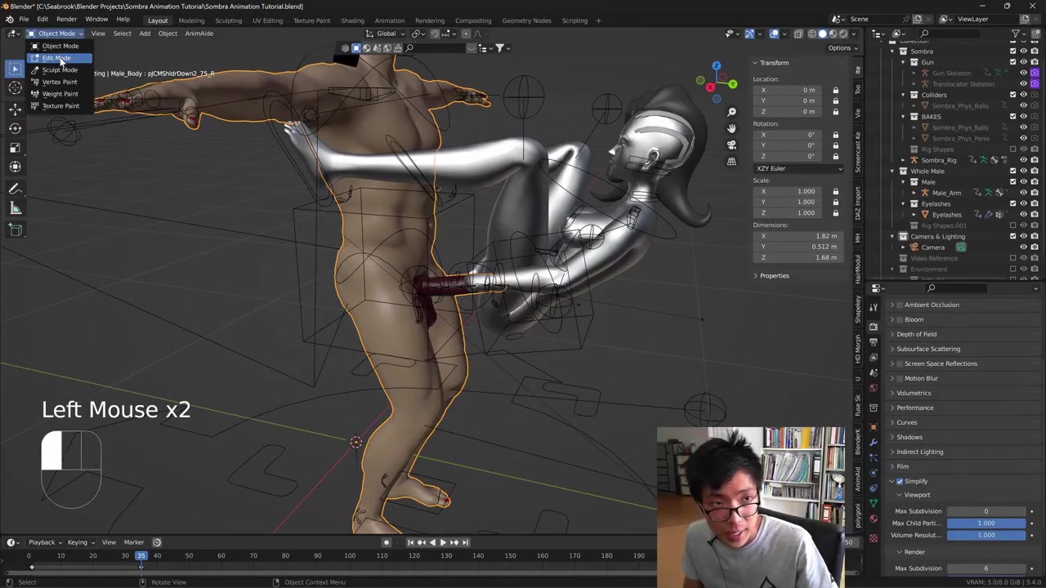
Task: Switch to the Shading workspace tab
Action: [352, 20]
